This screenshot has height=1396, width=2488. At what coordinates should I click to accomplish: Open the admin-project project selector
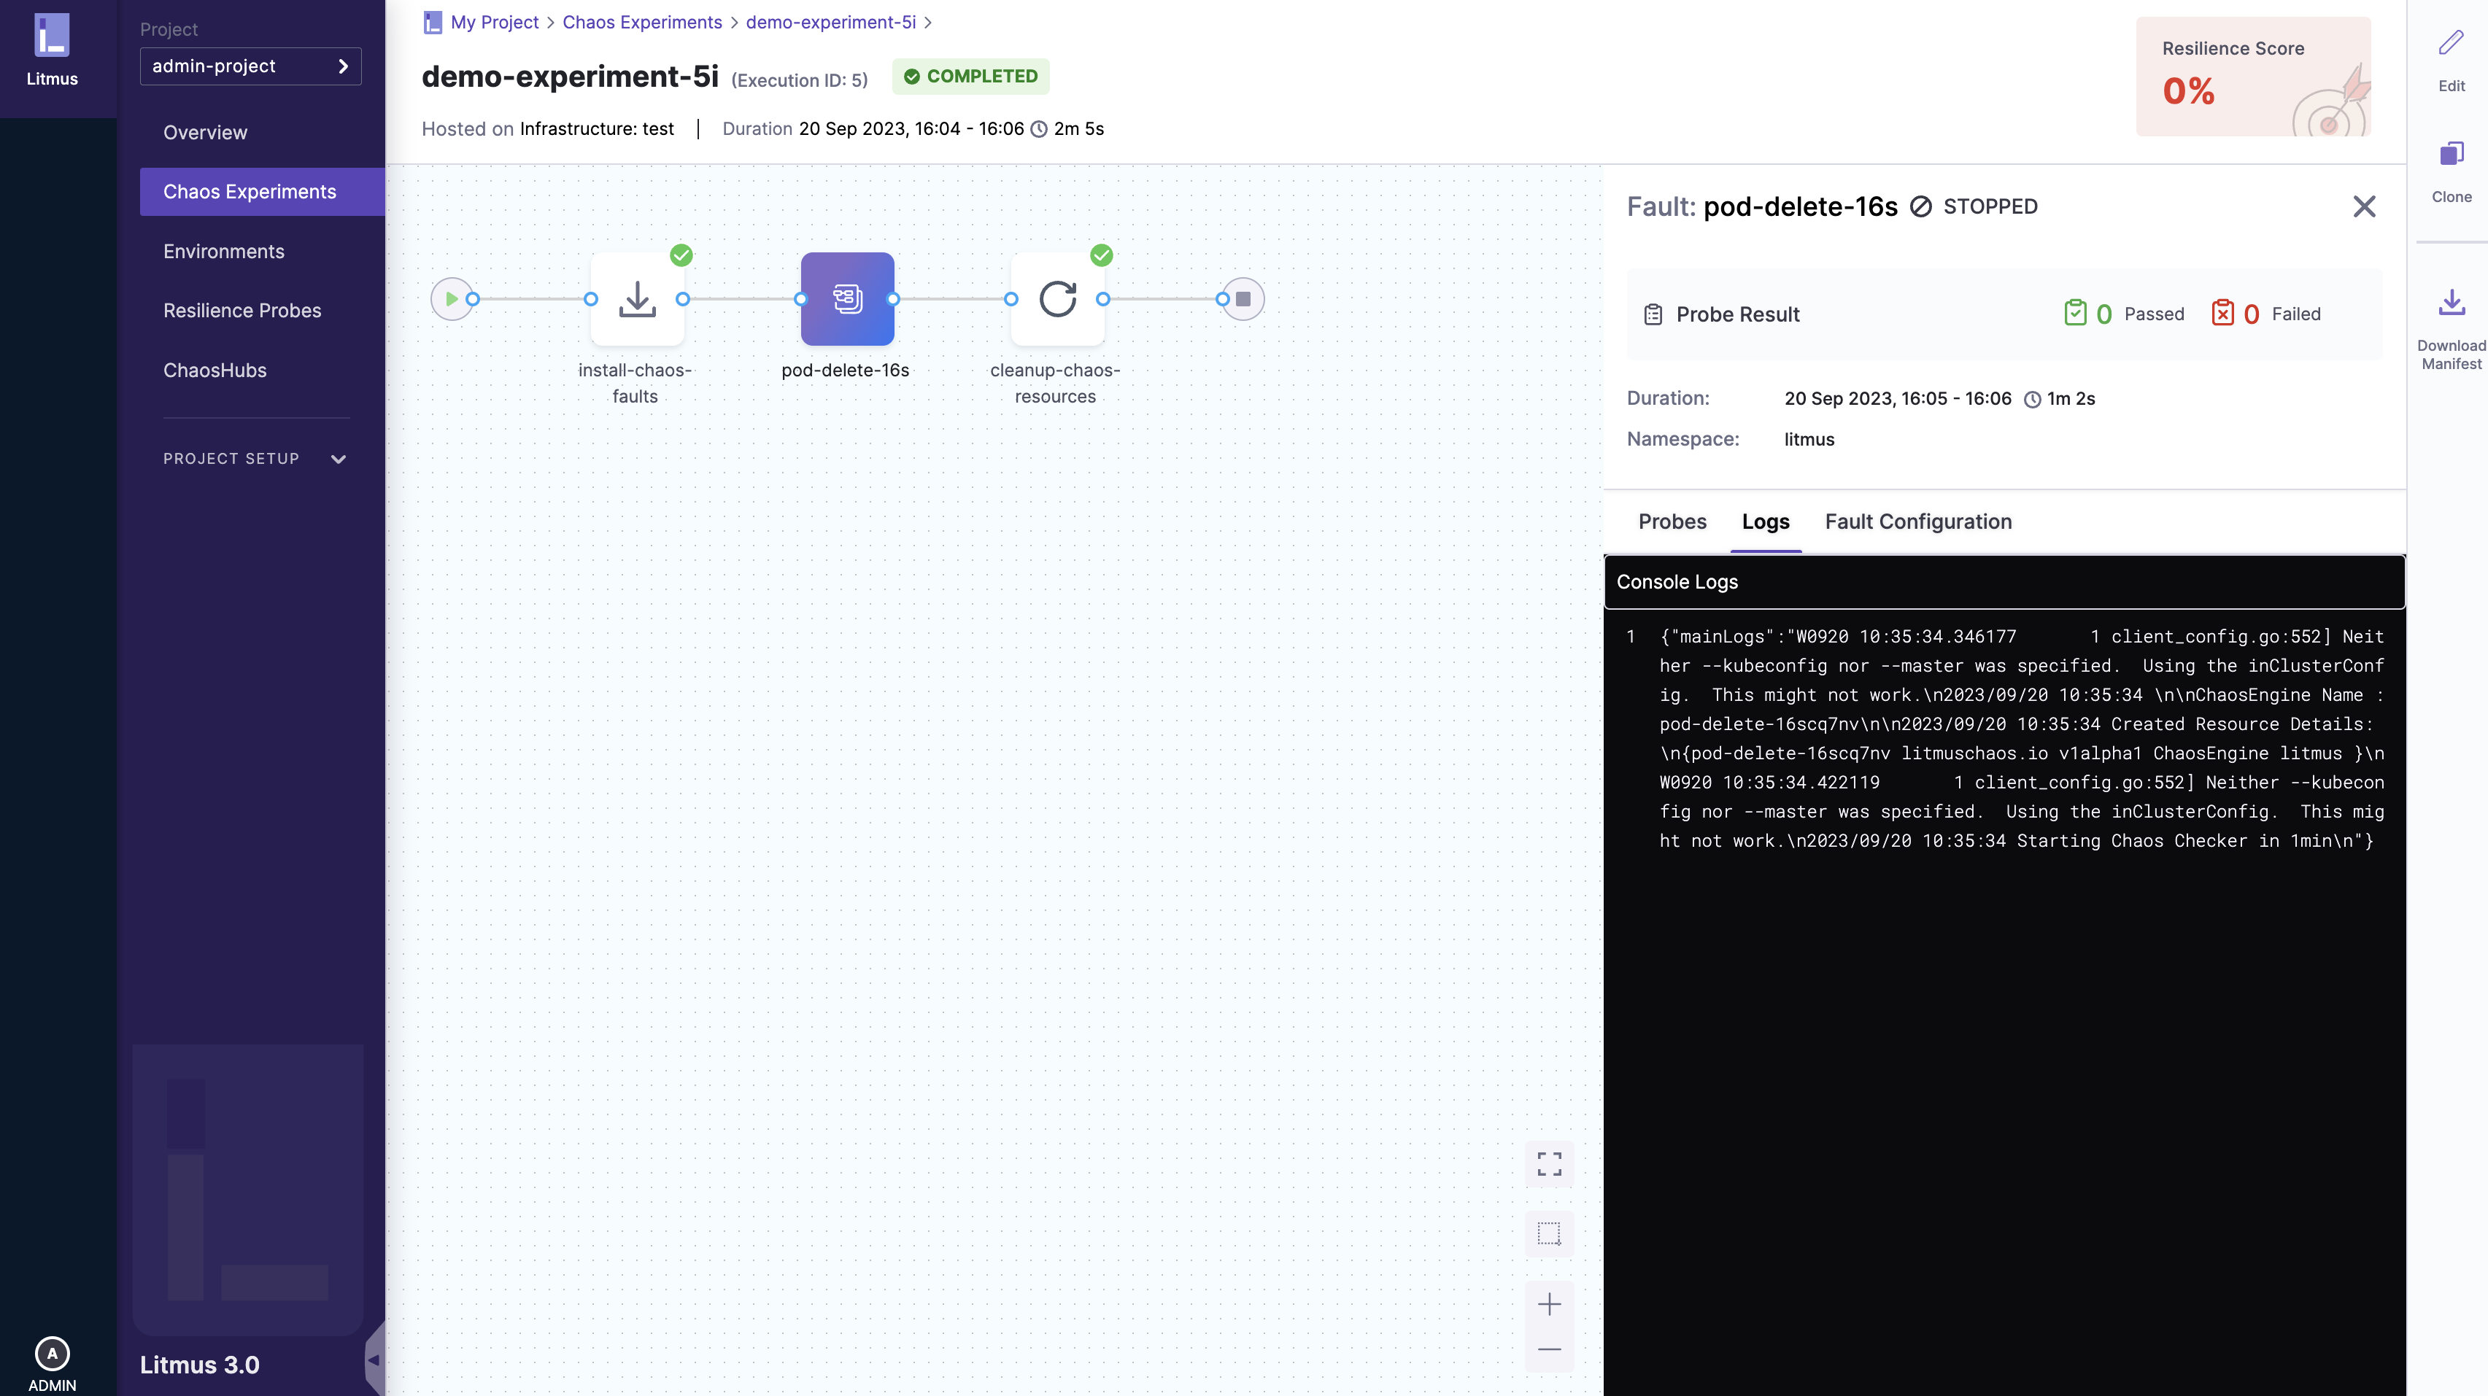pyautogui.click(x=250, y=66)
